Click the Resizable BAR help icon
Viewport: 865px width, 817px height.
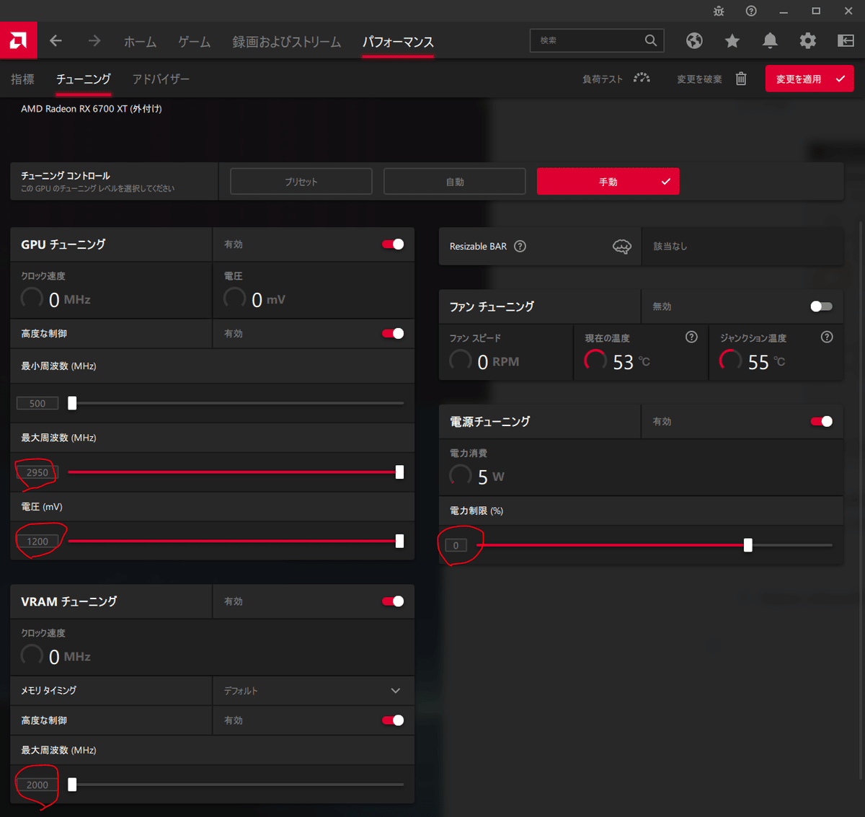(x=520, y=246)
